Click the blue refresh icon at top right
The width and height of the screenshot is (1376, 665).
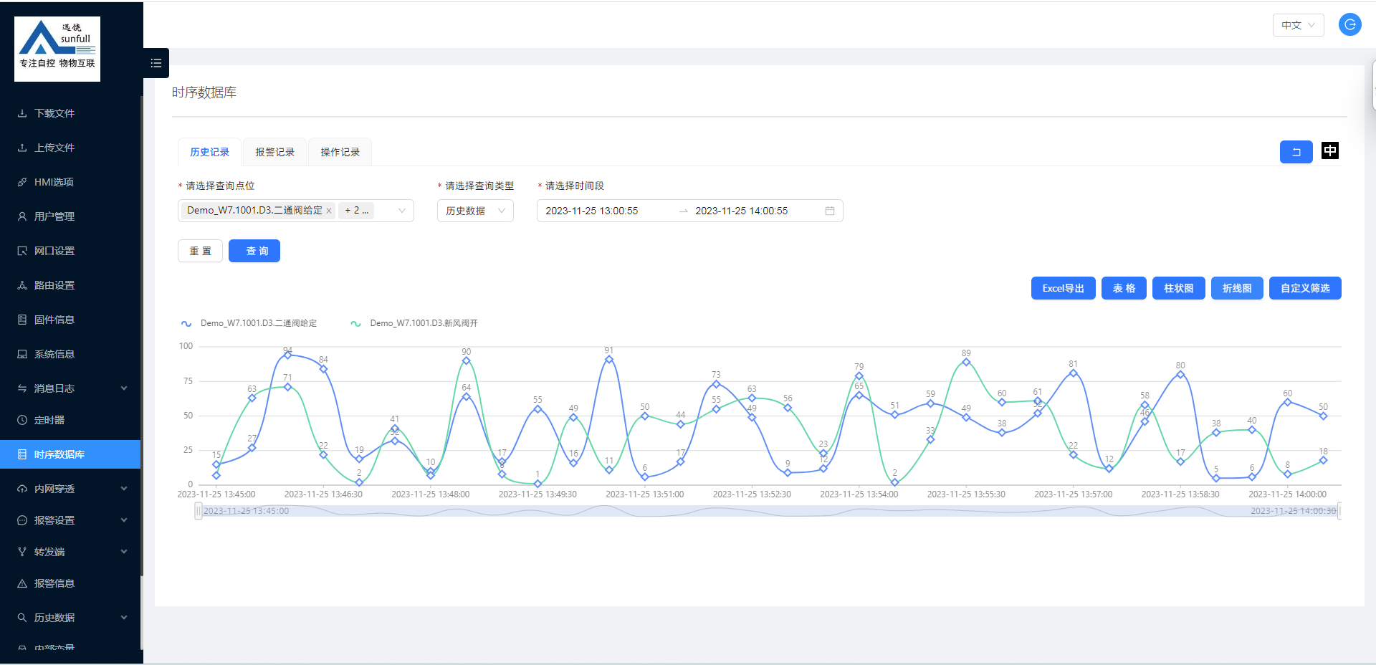click(x=1349, y=25)
